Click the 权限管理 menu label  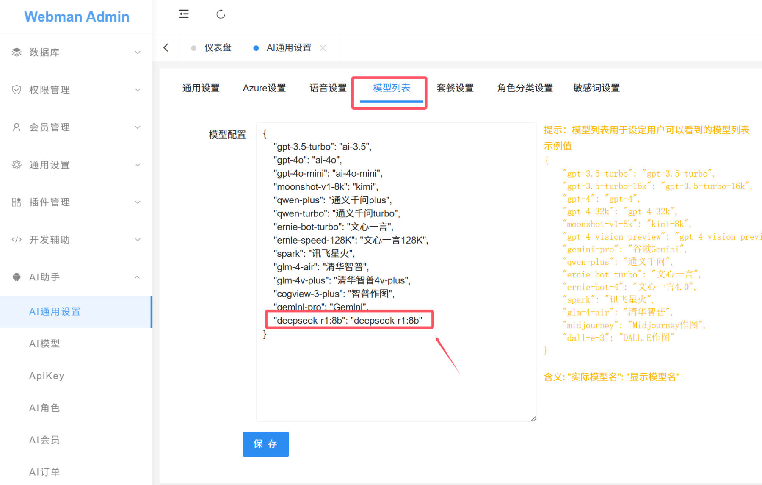click(50, 90)
